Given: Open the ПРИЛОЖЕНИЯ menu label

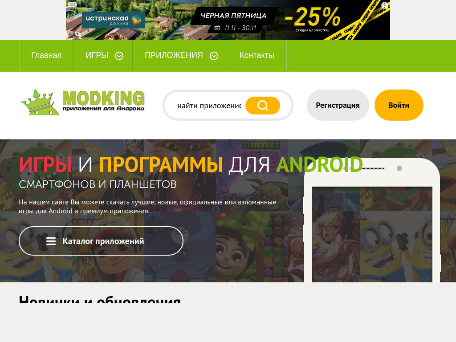Looking at the screenshot, I should pyautogui.click(x=174, y=55).
